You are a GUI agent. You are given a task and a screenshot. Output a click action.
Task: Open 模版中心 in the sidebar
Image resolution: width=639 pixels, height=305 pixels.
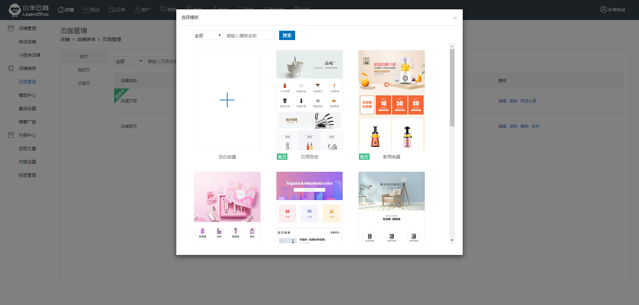(x=27, y=95)
